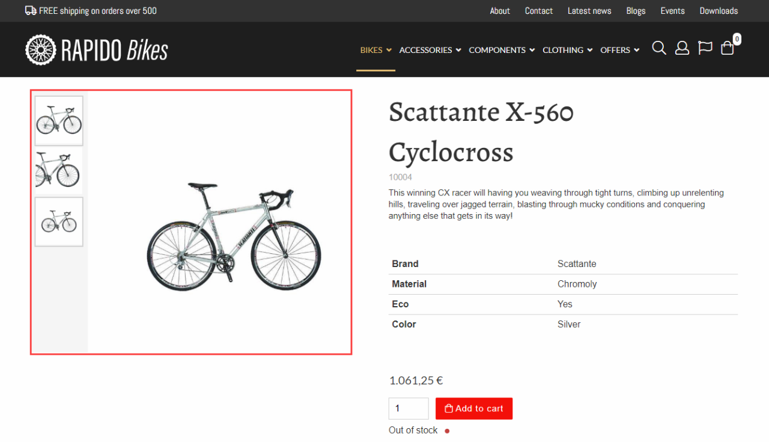Open the search magnifier icon

[659, 48]
